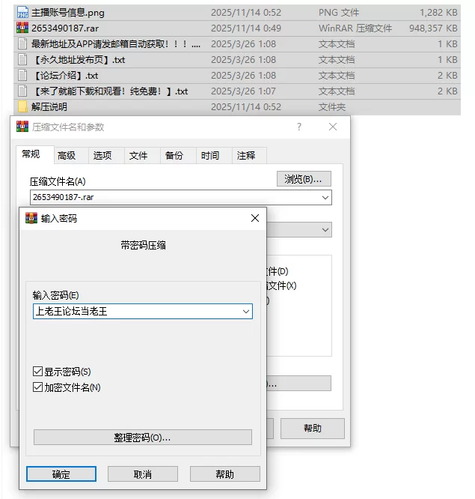Click date 2025/11/14 0:49
475x499 pixels.
pyautogui.click(x=246, y=28)
